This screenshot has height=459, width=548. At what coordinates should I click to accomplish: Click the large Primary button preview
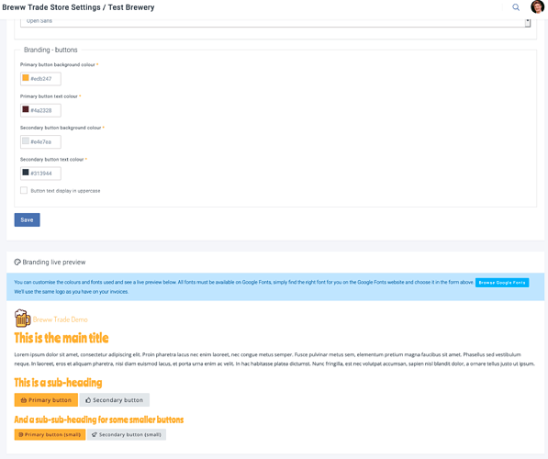pos(46,400)
